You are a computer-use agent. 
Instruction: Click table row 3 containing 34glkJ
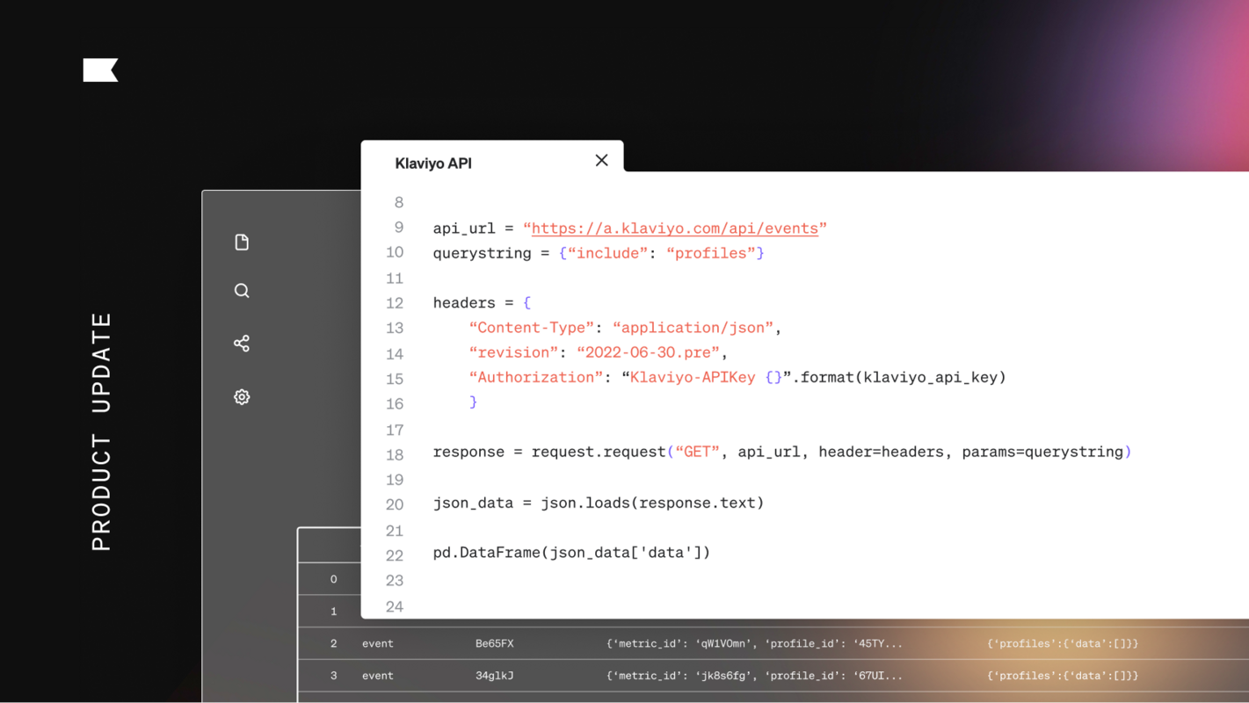[615, 675]
